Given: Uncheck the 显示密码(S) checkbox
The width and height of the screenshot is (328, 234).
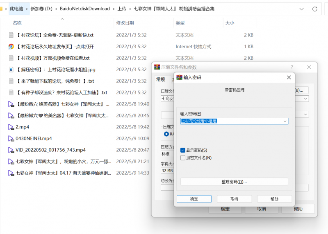Looking at the screenshot, I should 183,150.
